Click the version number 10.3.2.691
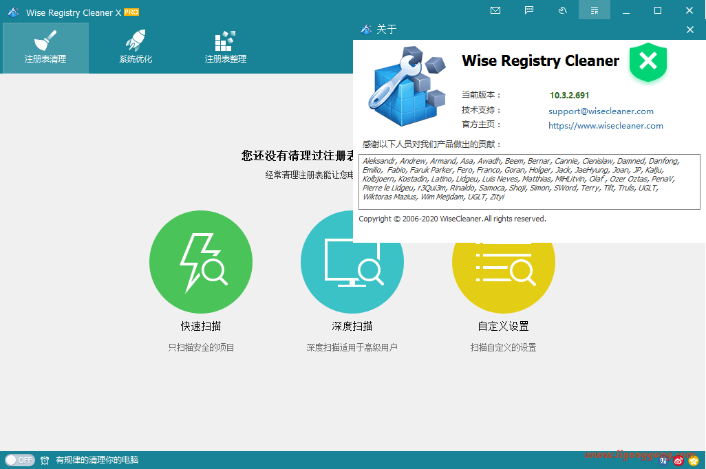The width and height of the screenshot is (706, 469). (x=569, y=96)
